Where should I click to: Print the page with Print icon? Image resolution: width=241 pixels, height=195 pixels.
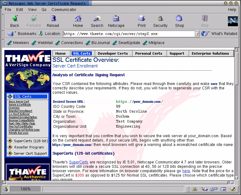(x=141, y=21)
